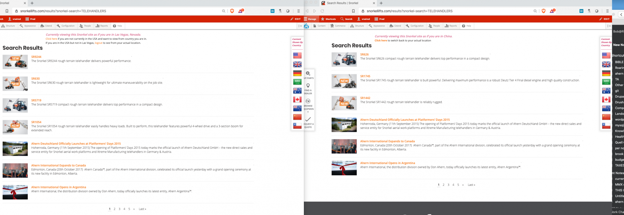Click the SR626 telehandler thumbnail image

pos(344,60)
